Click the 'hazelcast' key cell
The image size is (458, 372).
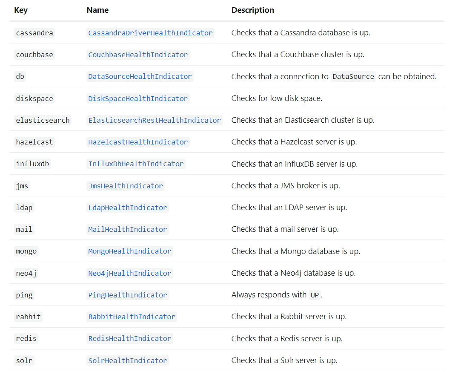click(34, 142)
